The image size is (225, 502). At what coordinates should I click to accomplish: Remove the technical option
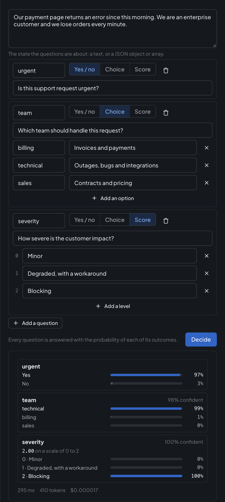point(206,166)
